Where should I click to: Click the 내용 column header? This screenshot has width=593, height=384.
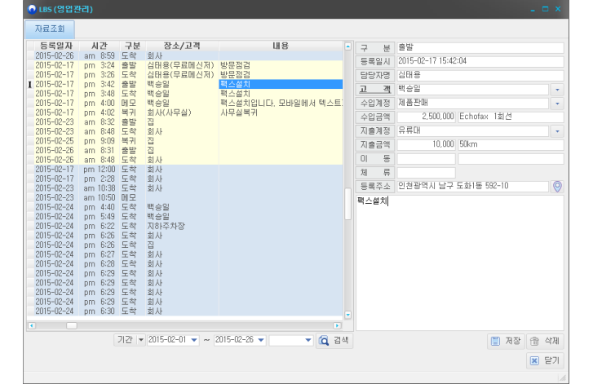pos(281,46)
